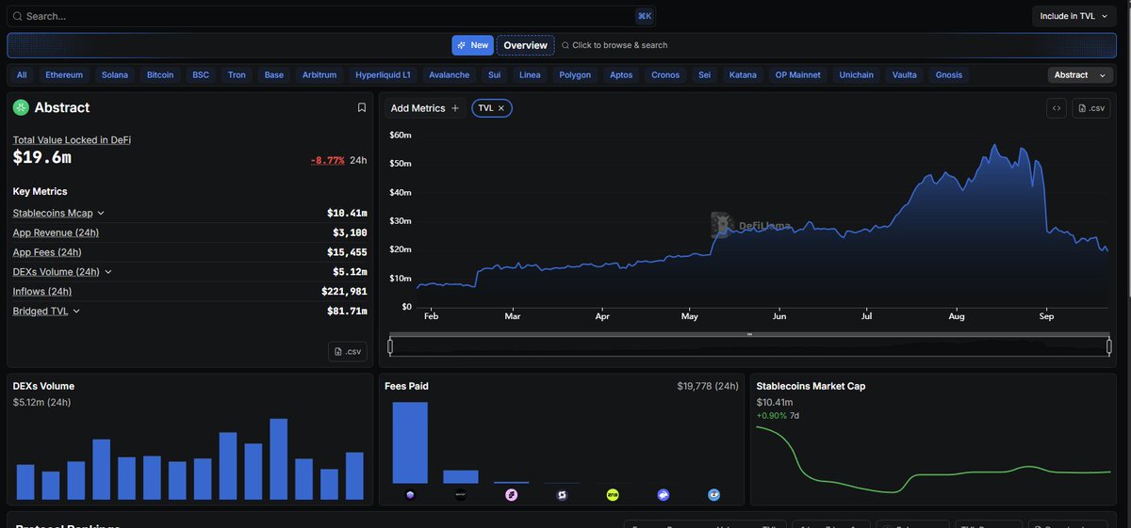This screenshot has height=528, width=1131.
Task: Click the Inflows (24h) link
Action: [42, 292]
